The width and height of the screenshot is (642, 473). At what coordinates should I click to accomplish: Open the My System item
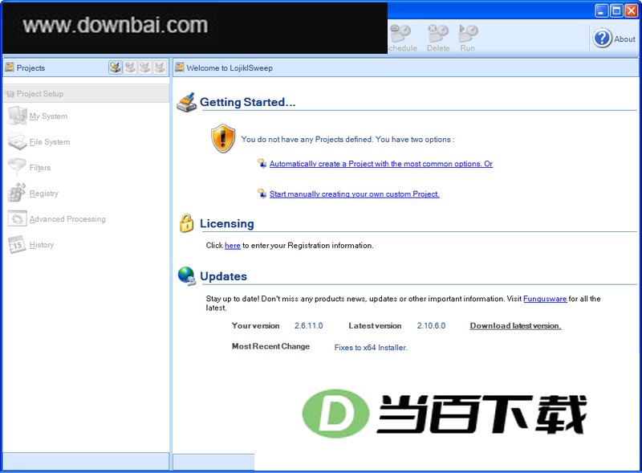pyautogui.click(x=38, y=116)
